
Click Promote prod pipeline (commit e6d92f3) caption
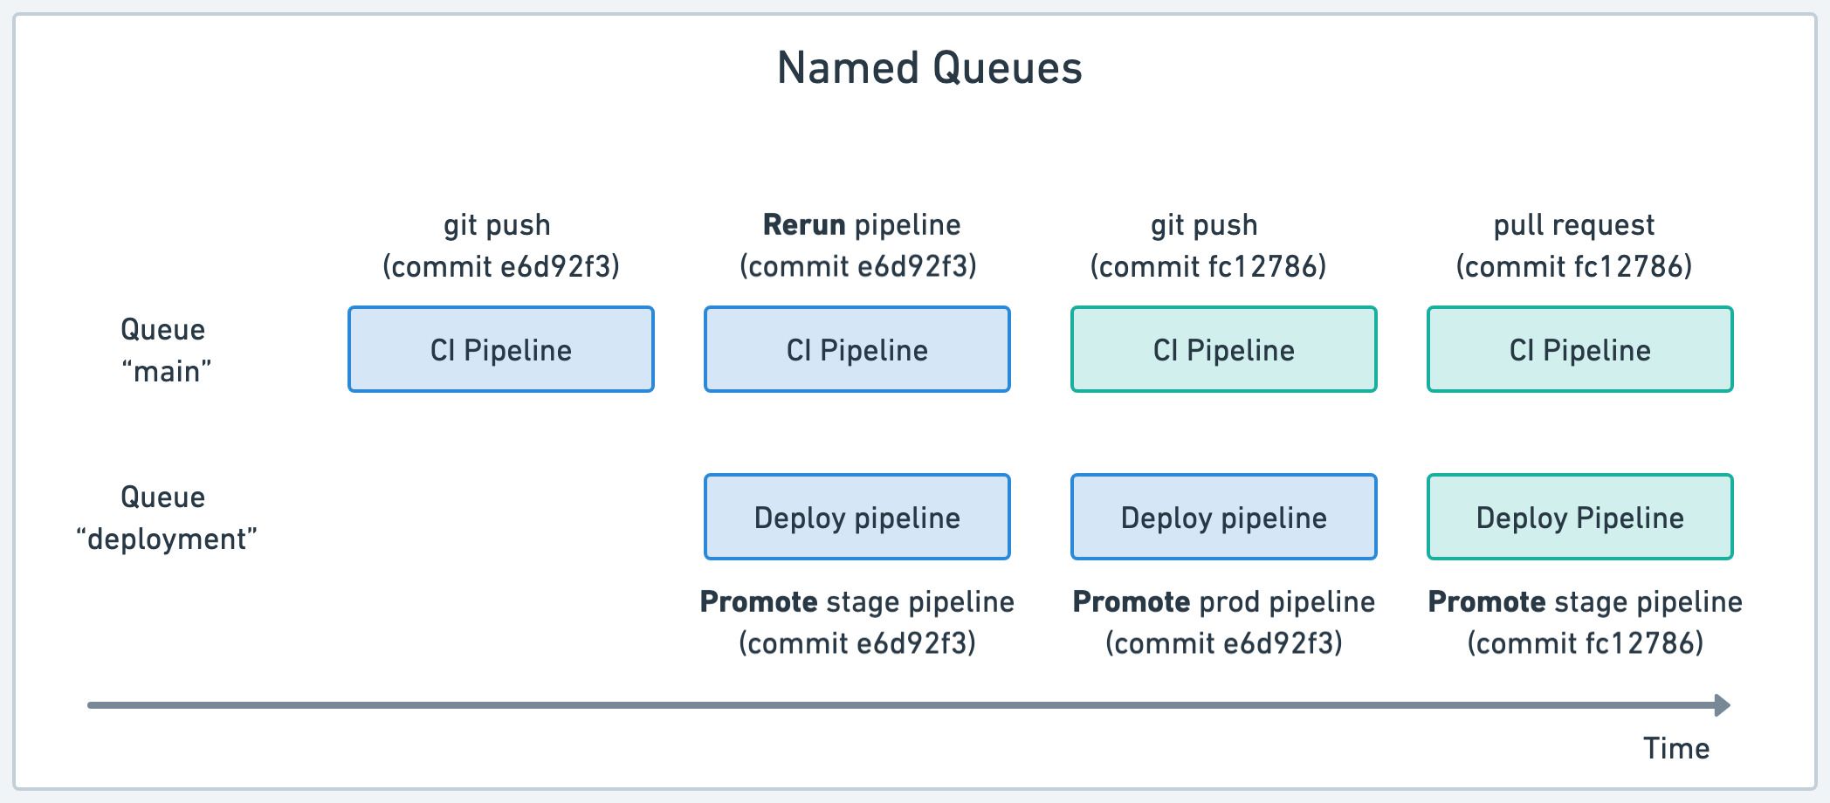click(1224, 622)
